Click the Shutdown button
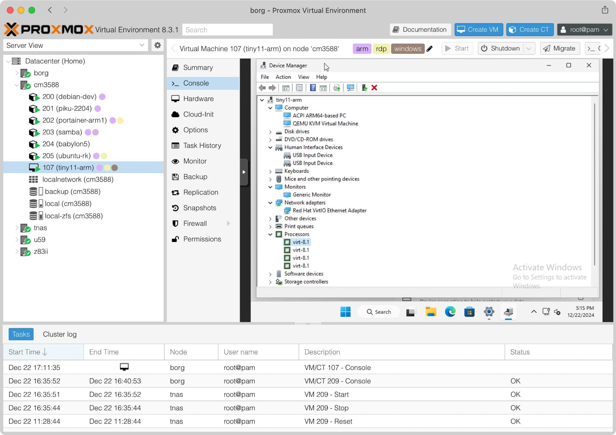Screen dimensions: 616x435 point(501,49)
